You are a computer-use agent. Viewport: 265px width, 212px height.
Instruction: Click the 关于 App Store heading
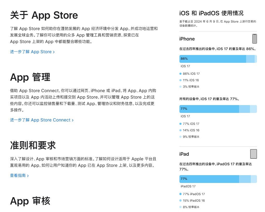coord(44,15)
